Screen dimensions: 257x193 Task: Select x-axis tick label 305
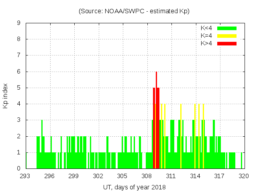[122, 176]
